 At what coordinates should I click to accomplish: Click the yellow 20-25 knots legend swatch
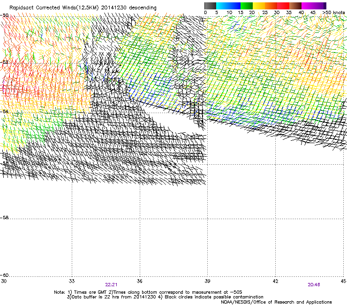259,6
